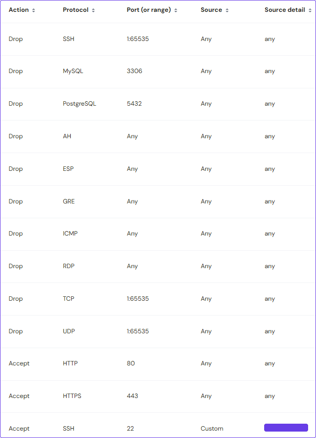
Task: Click the 5432 port value
Action: pyautogui.click(x=134, y=104)
